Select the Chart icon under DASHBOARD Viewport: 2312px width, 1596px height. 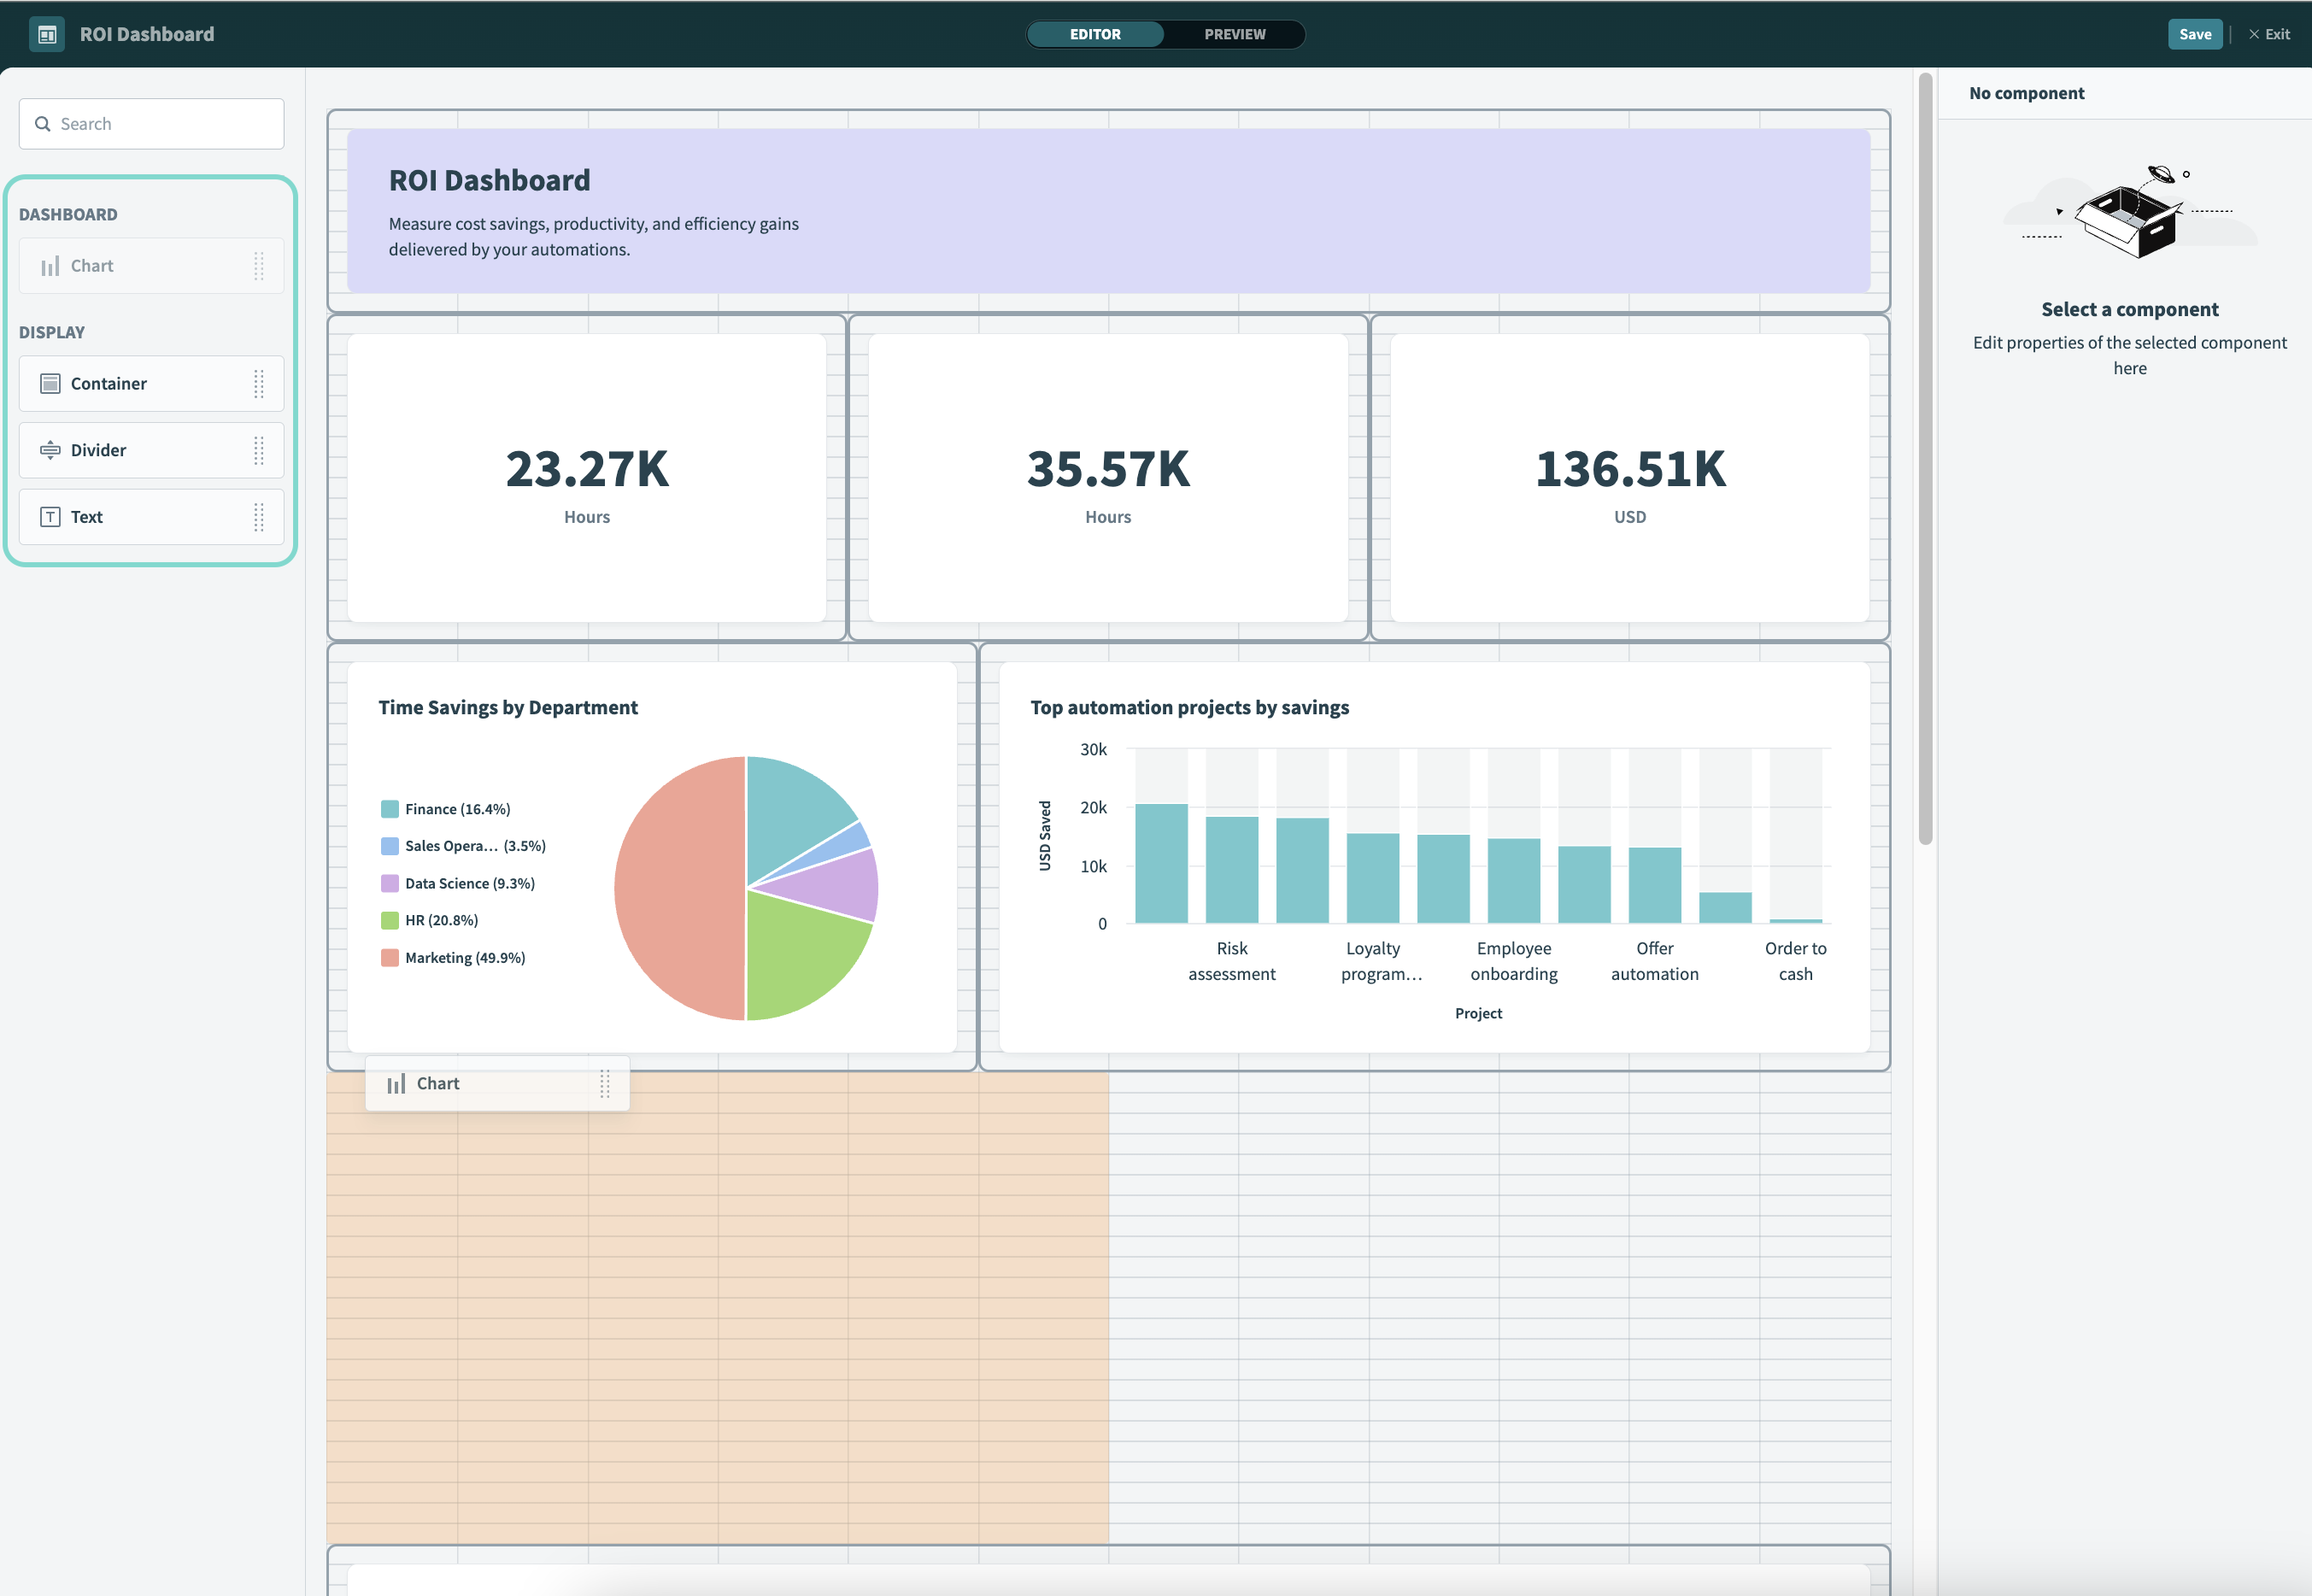(x=49, y=265)
